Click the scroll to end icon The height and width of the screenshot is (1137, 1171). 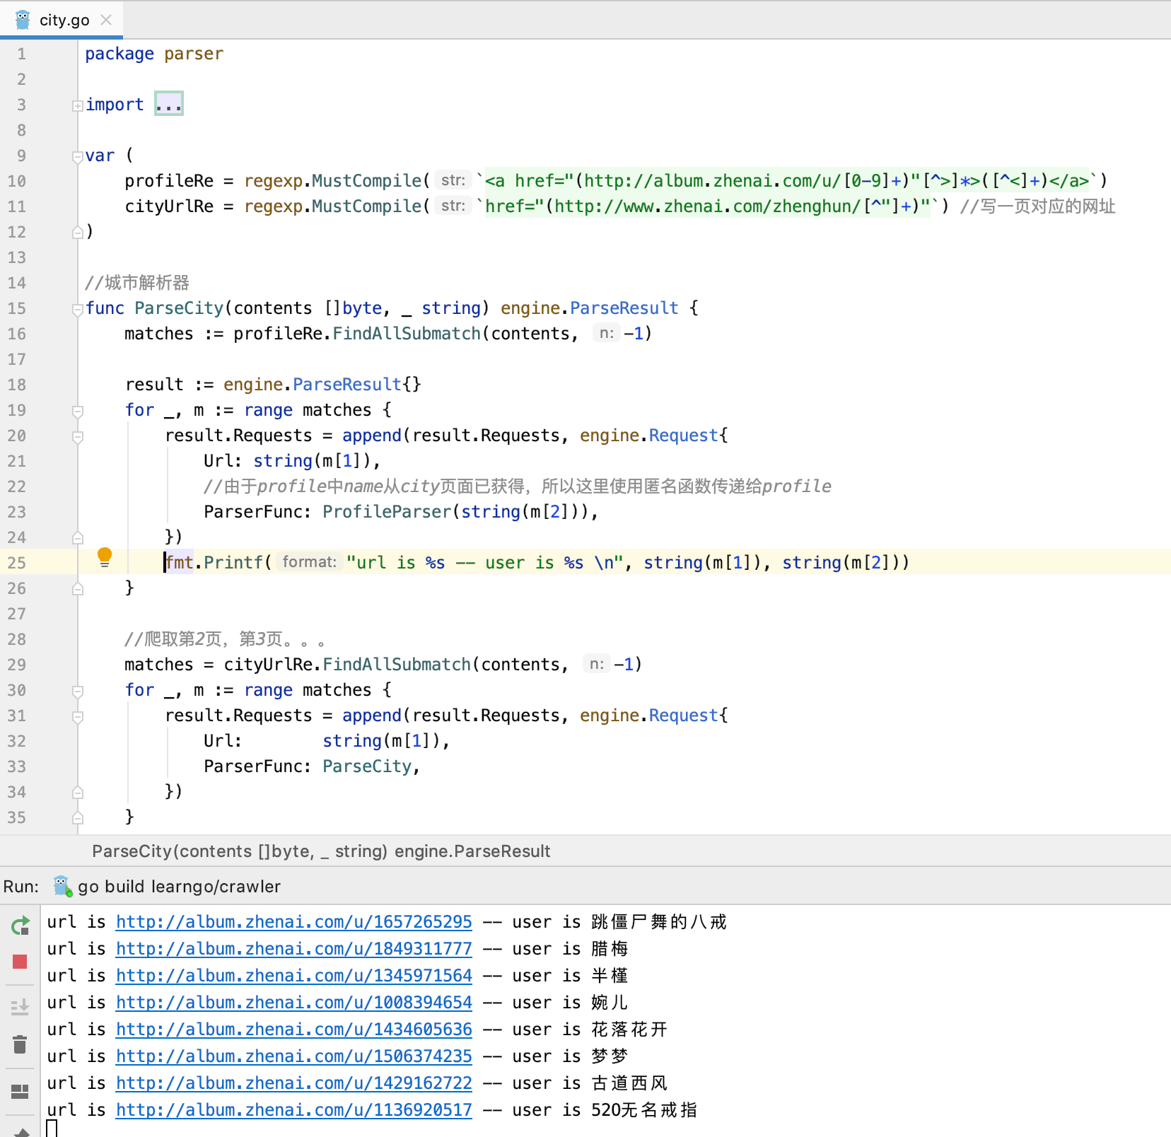point(20,1006)
